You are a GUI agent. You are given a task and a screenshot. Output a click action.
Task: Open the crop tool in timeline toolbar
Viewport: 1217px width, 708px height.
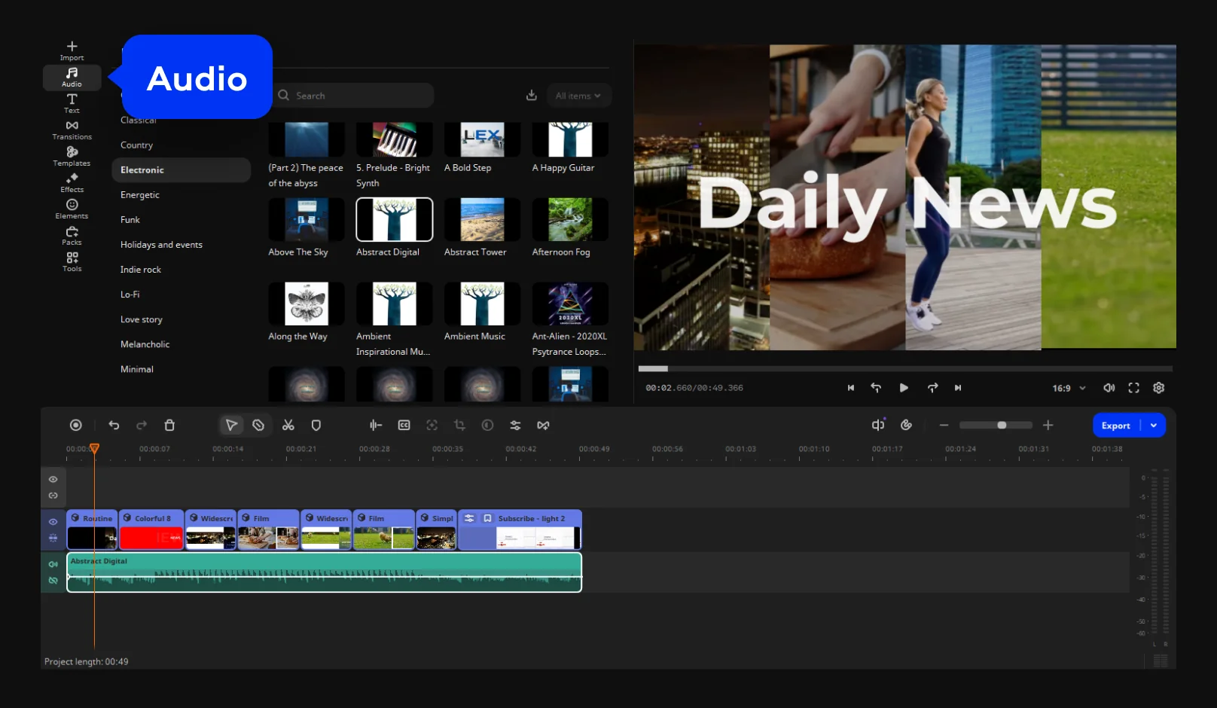tap(459, 426)
